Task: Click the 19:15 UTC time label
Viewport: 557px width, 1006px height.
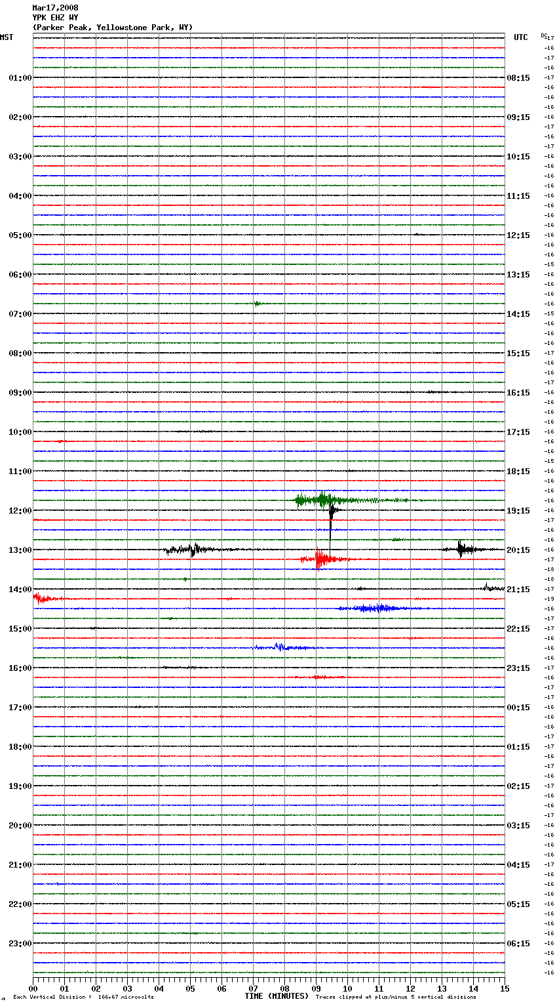Action: coord(518,511)
